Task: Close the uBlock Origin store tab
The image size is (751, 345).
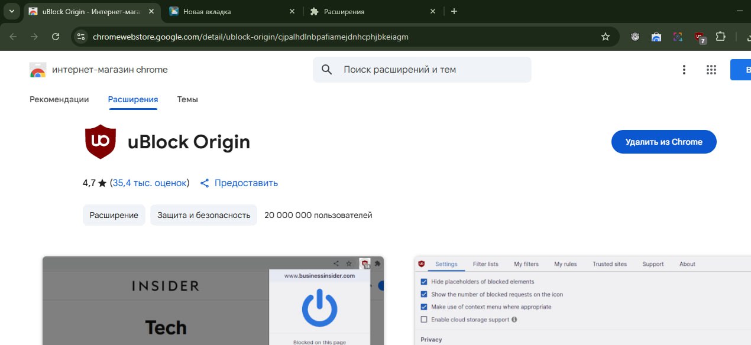Action: click(151, 11)
